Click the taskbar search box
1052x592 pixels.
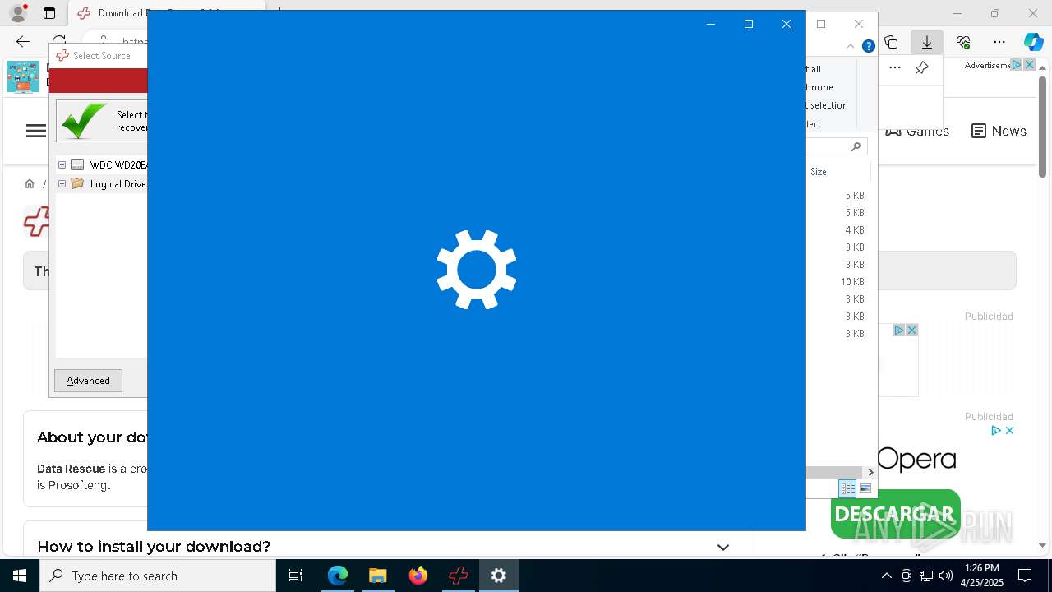click(158, 576)
